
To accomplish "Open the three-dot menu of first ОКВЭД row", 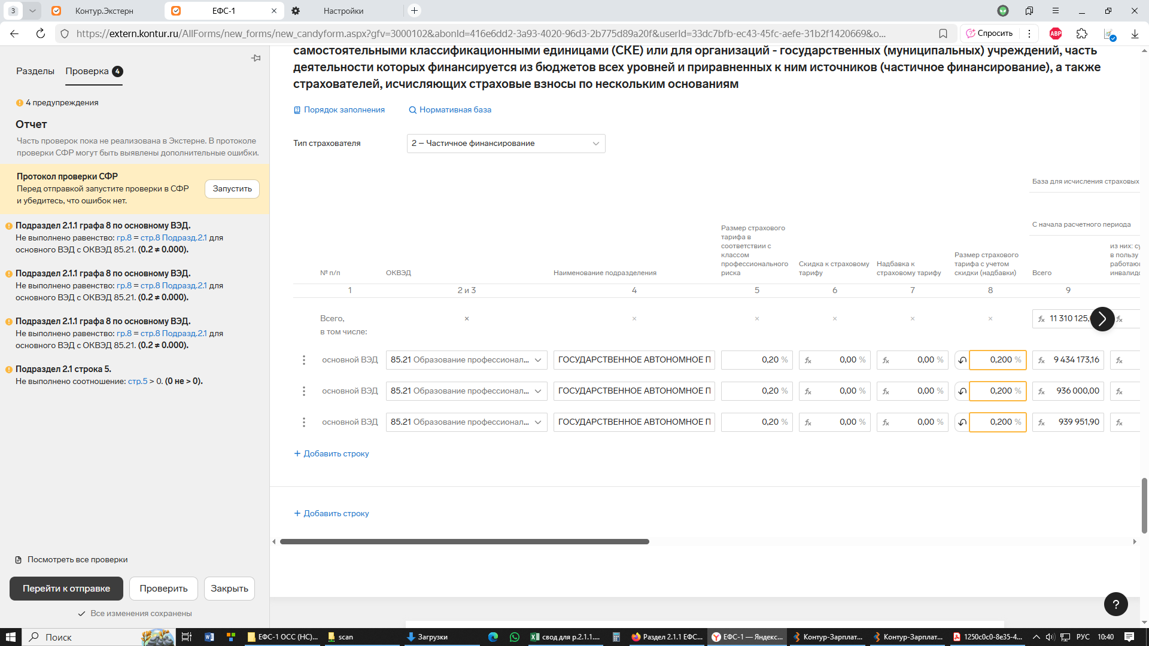I will point(304,360).
